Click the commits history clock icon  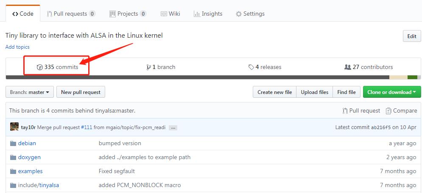(x=40, y=67)
